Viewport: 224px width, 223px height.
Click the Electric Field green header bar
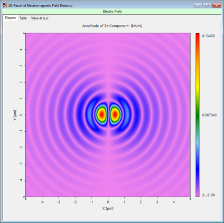pos(112,12)
